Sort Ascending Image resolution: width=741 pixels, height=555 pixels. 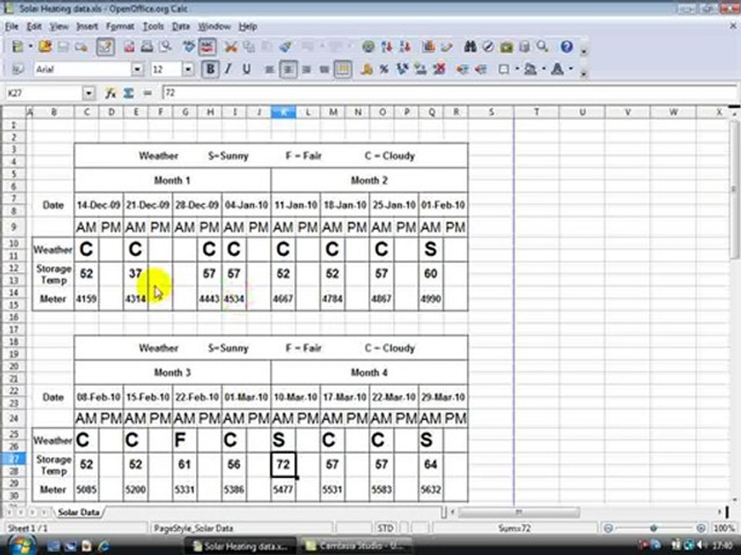tap(387, 46)
